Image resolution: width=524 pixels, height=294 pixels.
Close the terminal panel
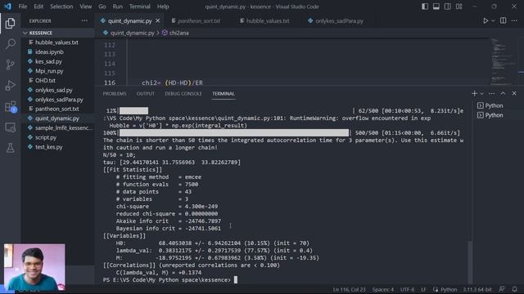(514, 94)
